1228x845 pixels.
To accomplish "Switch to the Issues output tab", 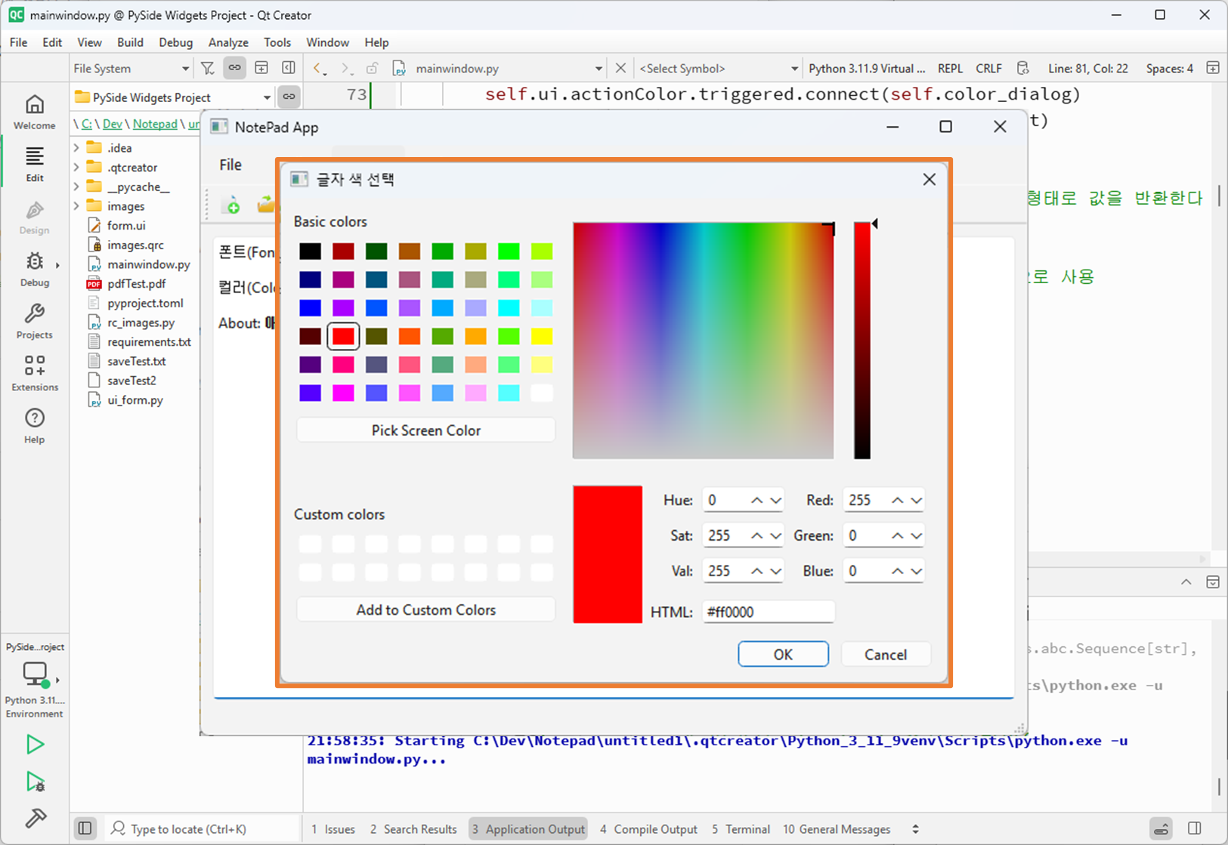I will pos(333,828).
